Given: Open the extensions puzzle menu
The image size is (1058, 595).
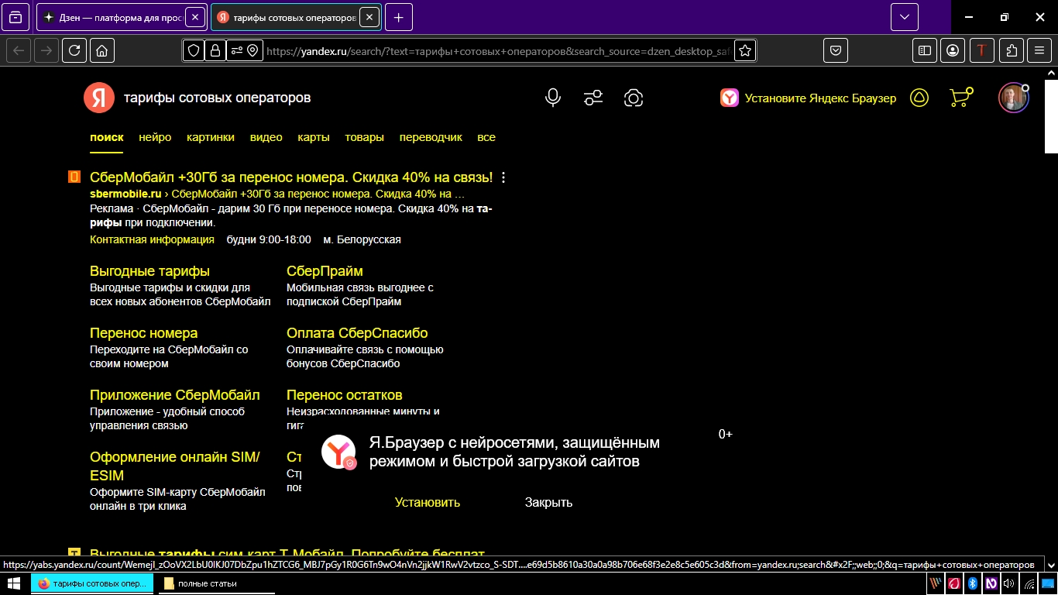Looking at the screenshot, I should coord(1011,50).
